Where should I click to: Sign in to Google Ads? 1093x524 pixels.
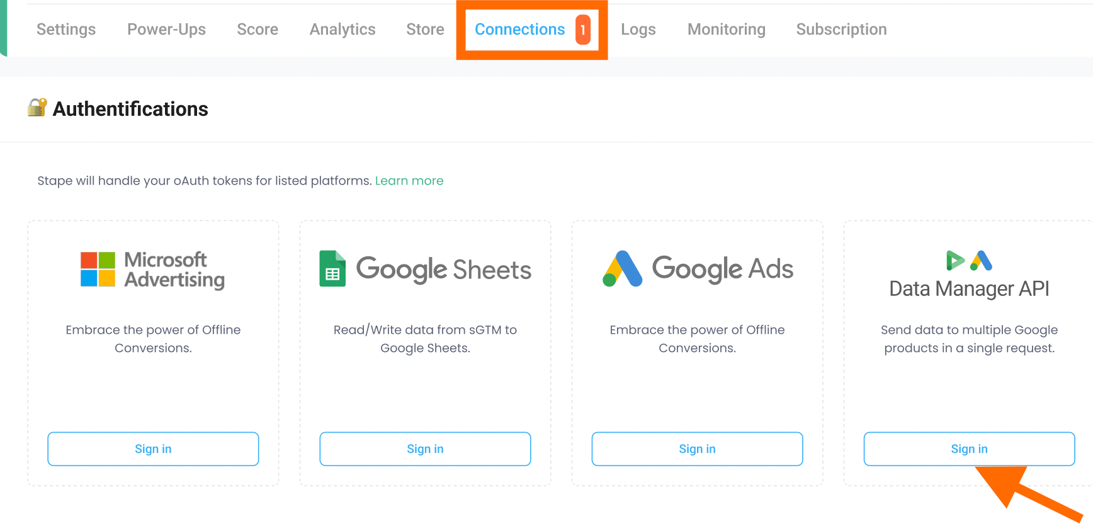tap(697, 449)
